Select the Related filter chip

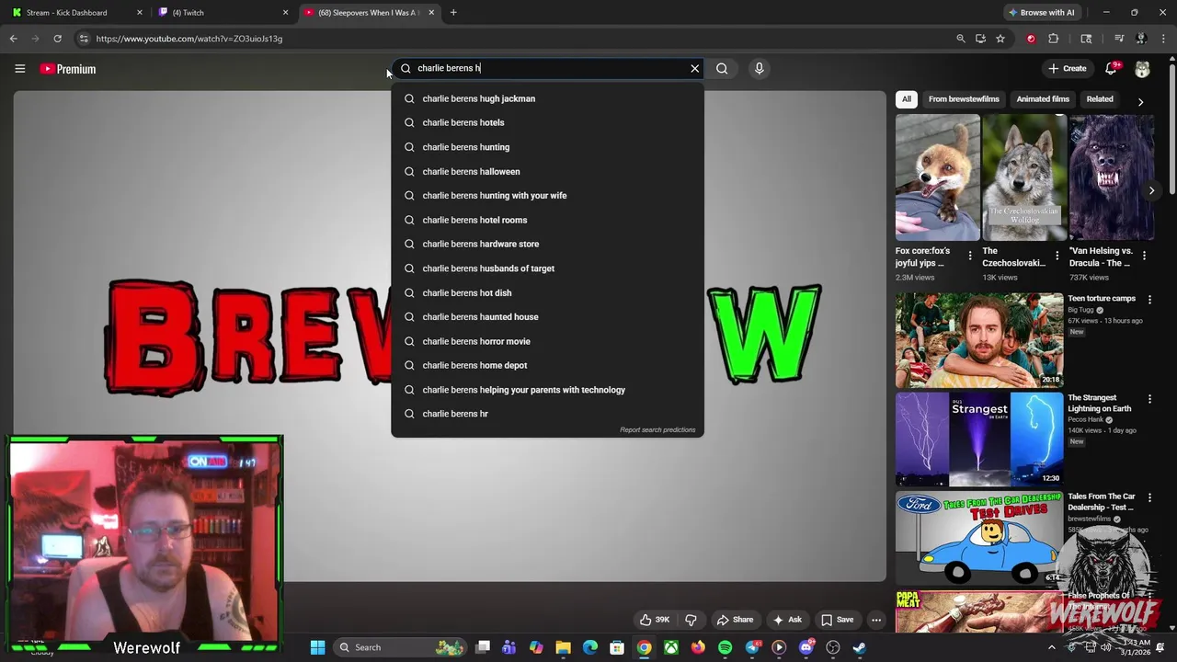1100,99
